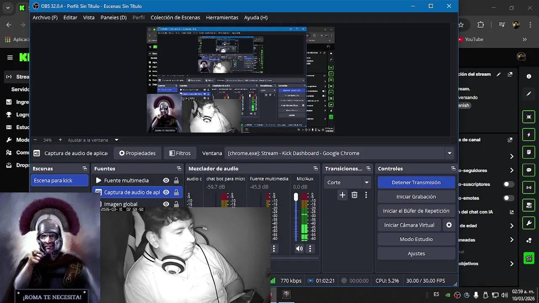Click Detener Transmisión button

click(x=416, y=182)
